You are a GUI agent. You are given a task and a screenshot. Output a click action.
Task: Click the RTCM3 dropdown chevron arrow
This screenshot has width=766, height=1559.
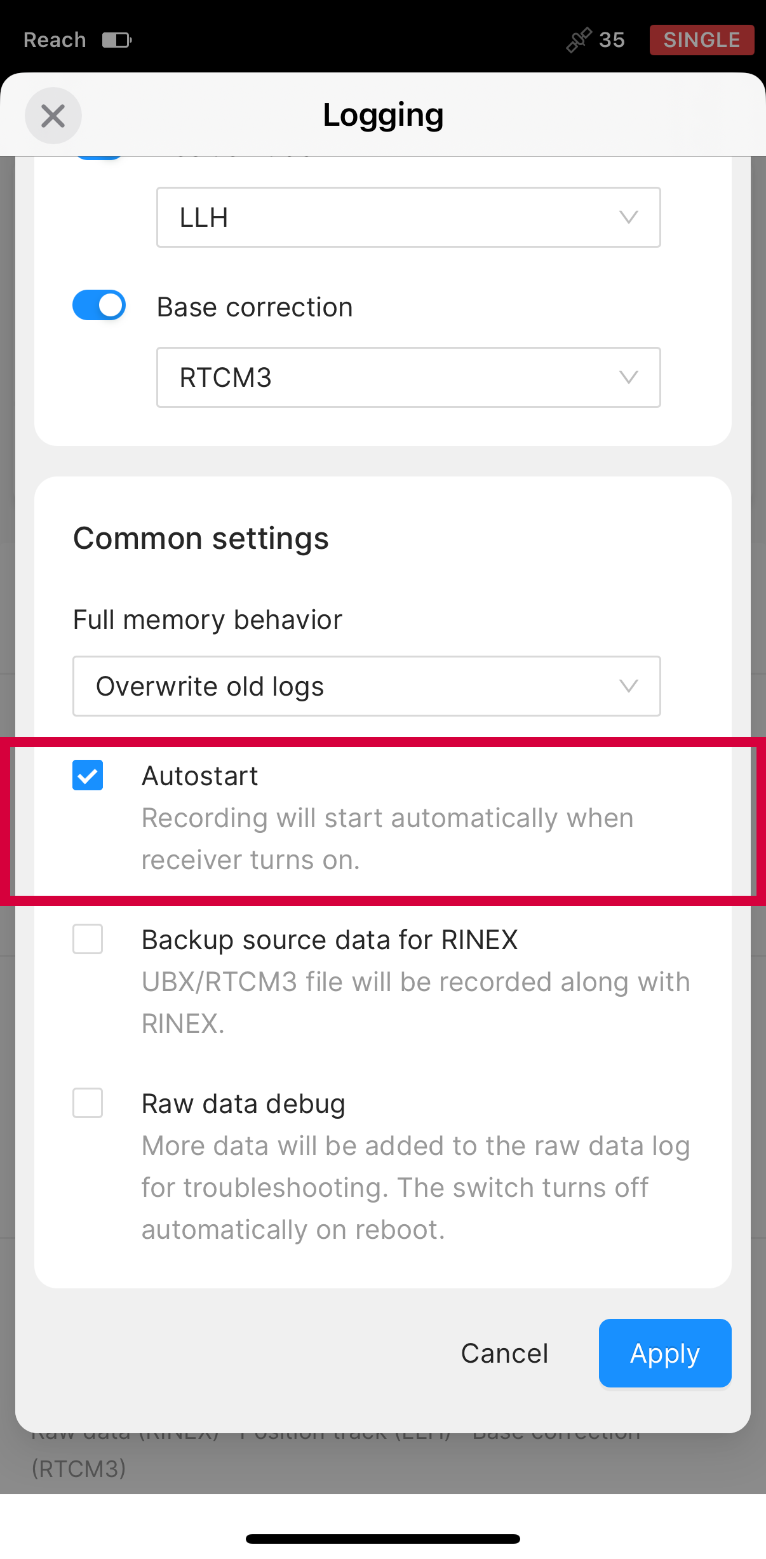(628, 377)
